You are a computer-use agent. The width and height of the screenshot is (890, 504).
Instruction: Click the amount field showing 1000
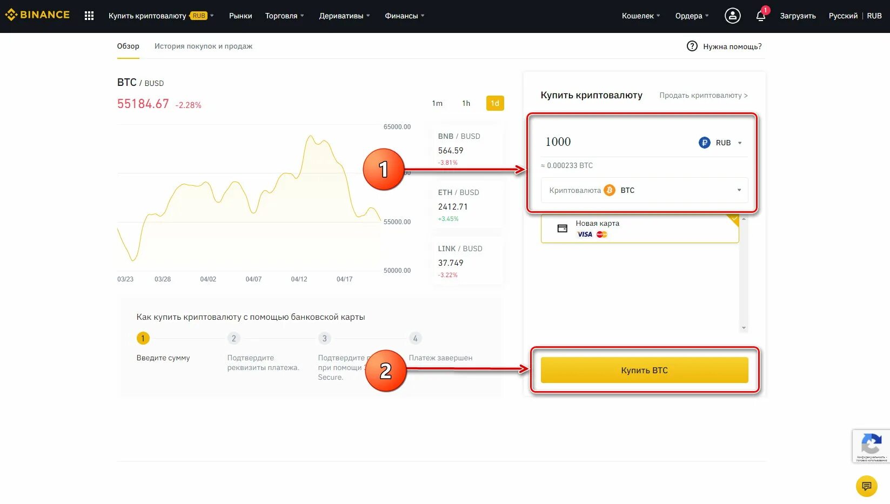[616, 142]
